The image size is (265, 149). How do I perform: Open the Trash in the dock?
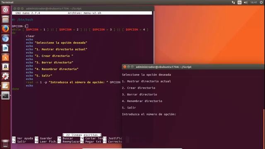point(5,144)
